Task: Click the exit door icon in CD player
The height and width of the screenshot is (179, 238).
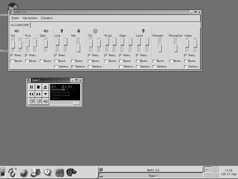Action: click(x=45, y=101)
